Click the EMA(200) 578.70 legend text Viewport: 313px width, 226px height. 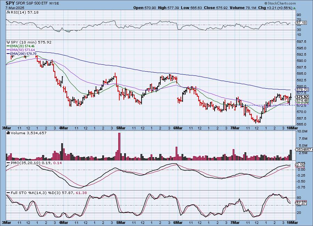23,54
